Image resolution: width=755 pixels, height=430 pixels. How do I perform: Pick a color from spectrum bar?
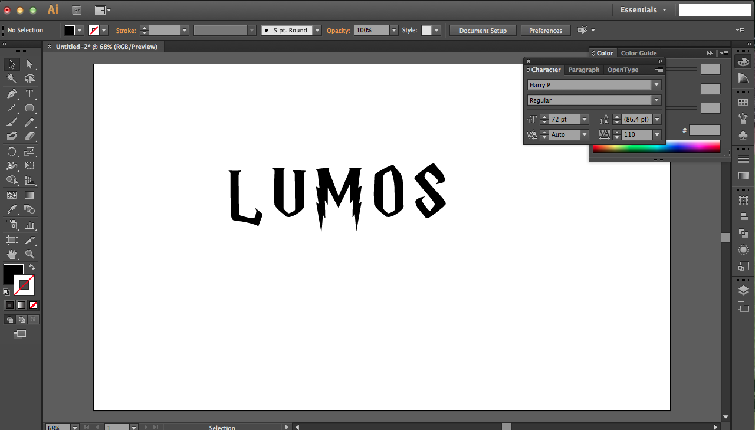point(656,147)
